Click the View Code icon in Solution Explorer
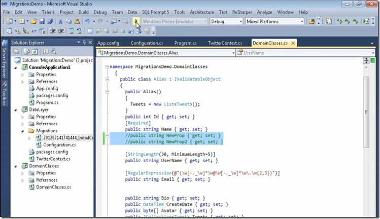 coord(46,51)
